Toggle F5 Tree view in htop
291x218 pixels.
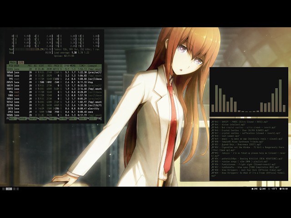coord(51,119)
